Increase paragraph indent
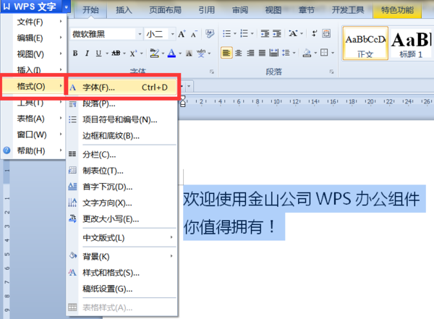 pos(277,33)
